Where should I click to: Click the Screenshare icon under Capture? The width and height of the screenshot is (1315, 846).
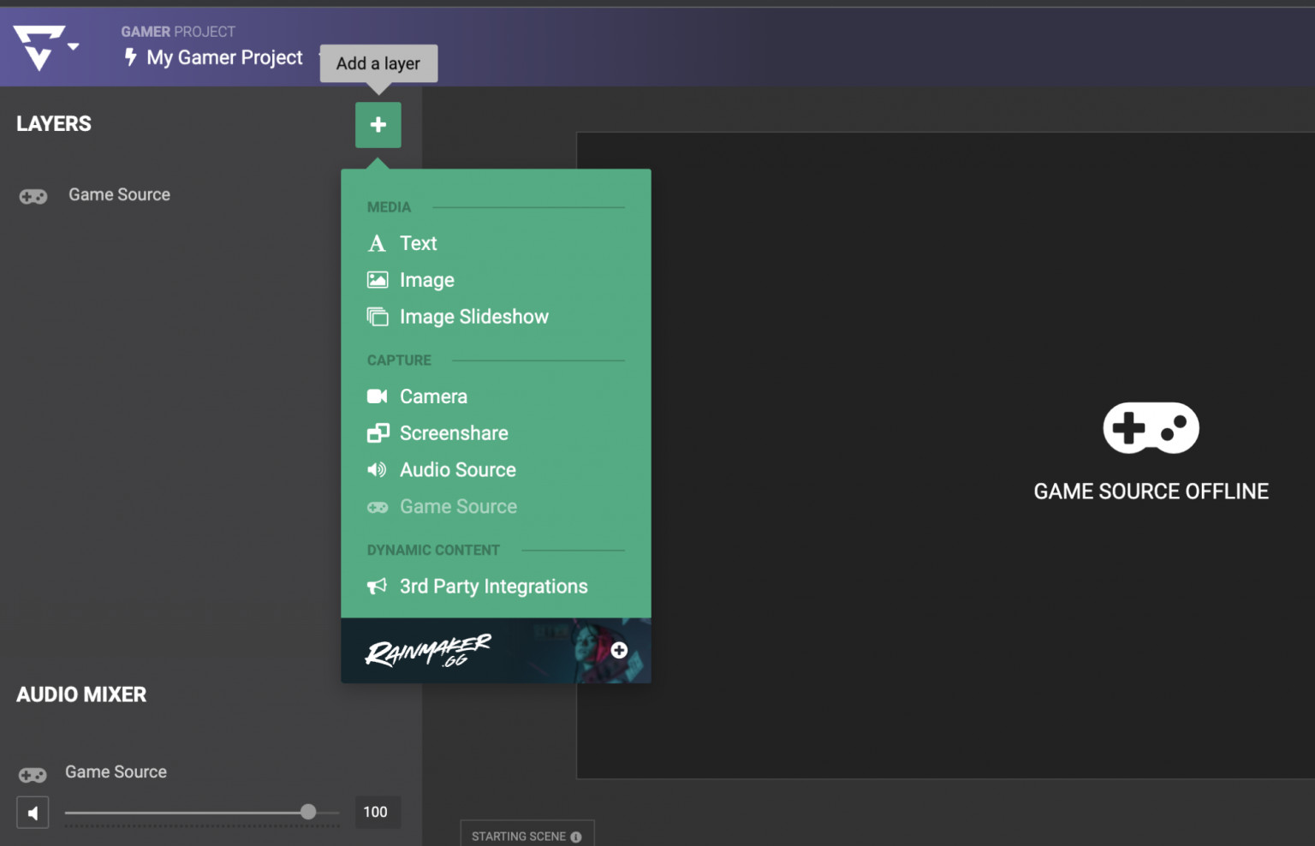click(x=378, y=432)
